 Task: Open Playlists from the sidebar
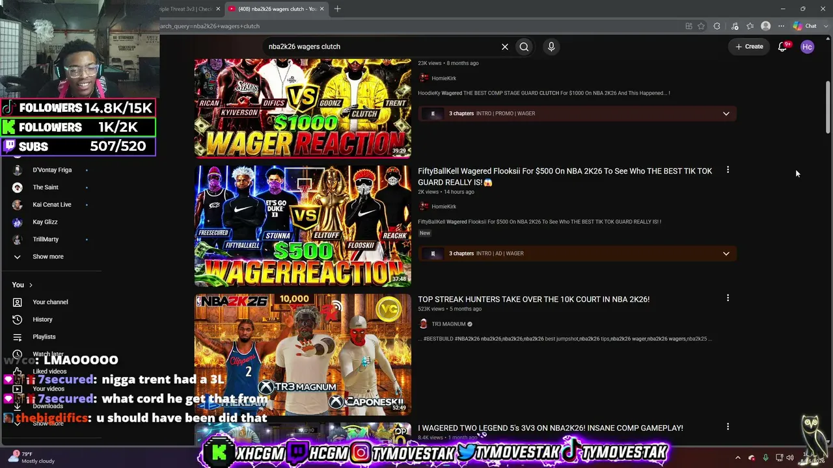44,337
